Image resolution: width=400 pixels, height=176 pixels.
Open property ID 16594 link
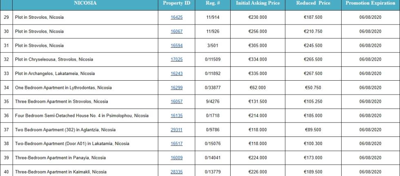pyautogui.click(x=176, y=45)
